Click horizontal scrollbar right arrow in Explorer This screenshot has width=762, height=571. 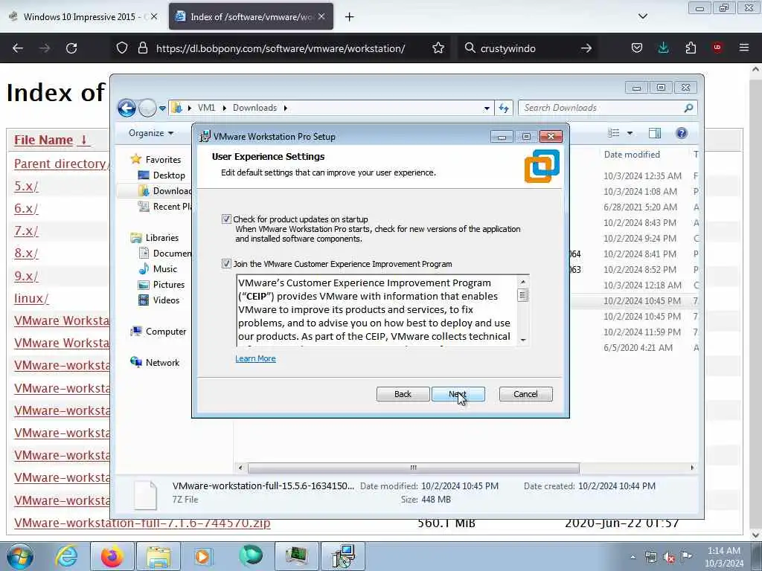point(692,468)
